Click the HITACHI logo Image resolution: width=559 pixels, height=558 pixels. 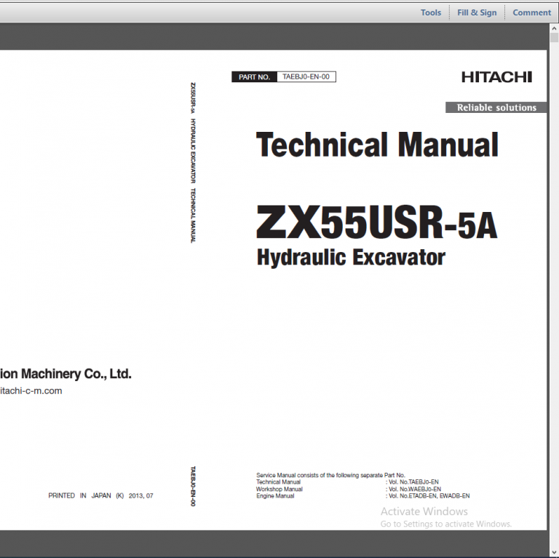[x=496, y=77]
